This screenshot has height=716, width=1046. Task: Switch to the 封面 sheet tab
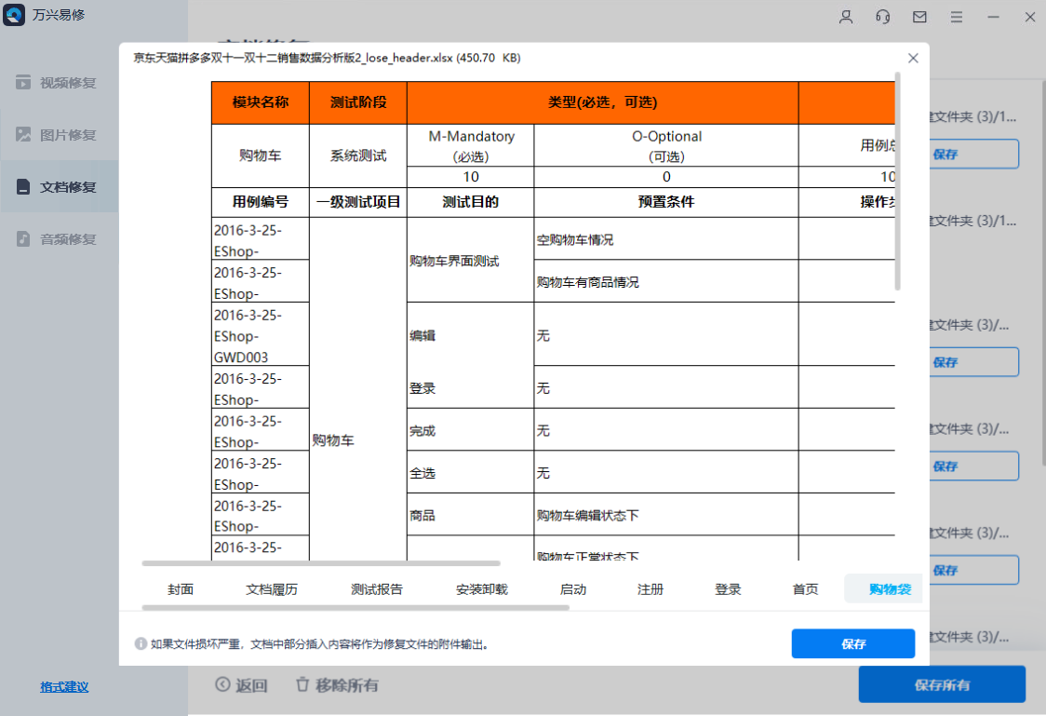tap(180, 588)
